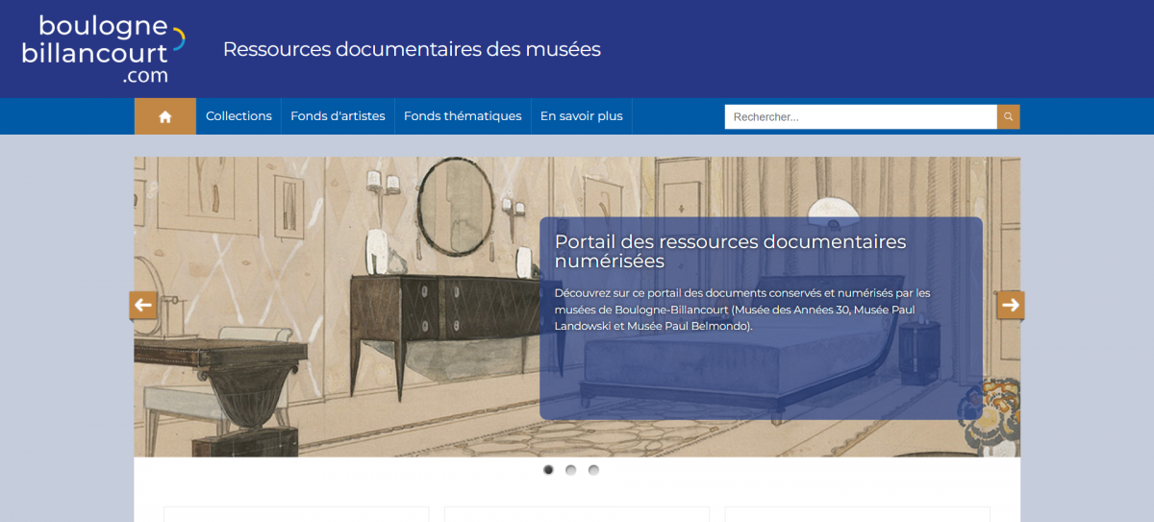The width and height of the screenshot is (1154, 522).
Task: Go to previous slide with left arrow
Action: 143,306
